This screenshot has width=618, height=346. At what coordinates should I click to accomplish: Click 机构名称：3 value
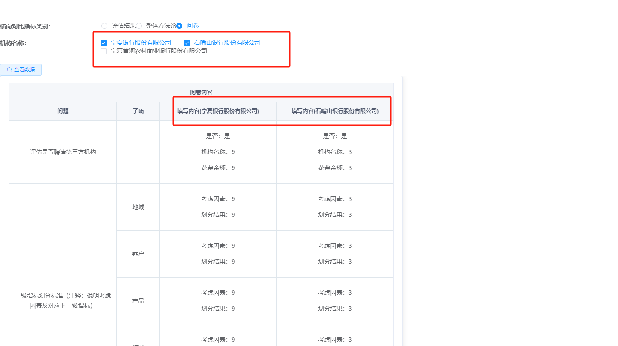click(335, 152)
